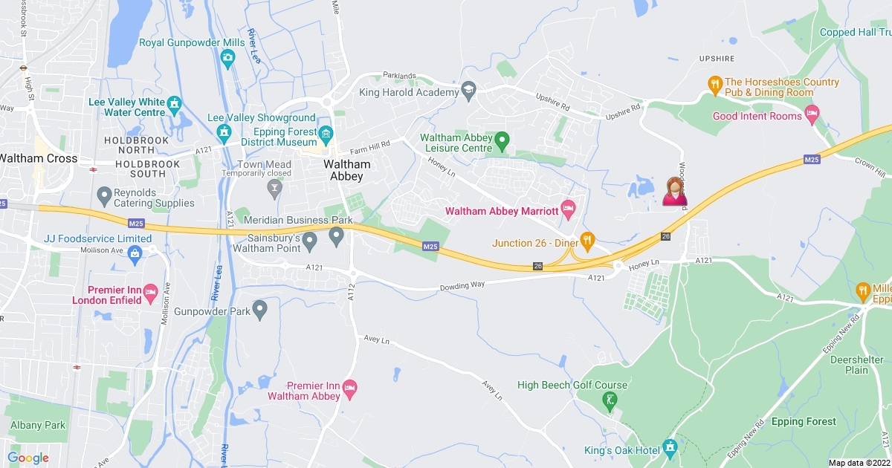Click the King Harold Academy graduation cap icon
Image resolution: width=892 pixels, height=468 pixels.
point(468,88)
